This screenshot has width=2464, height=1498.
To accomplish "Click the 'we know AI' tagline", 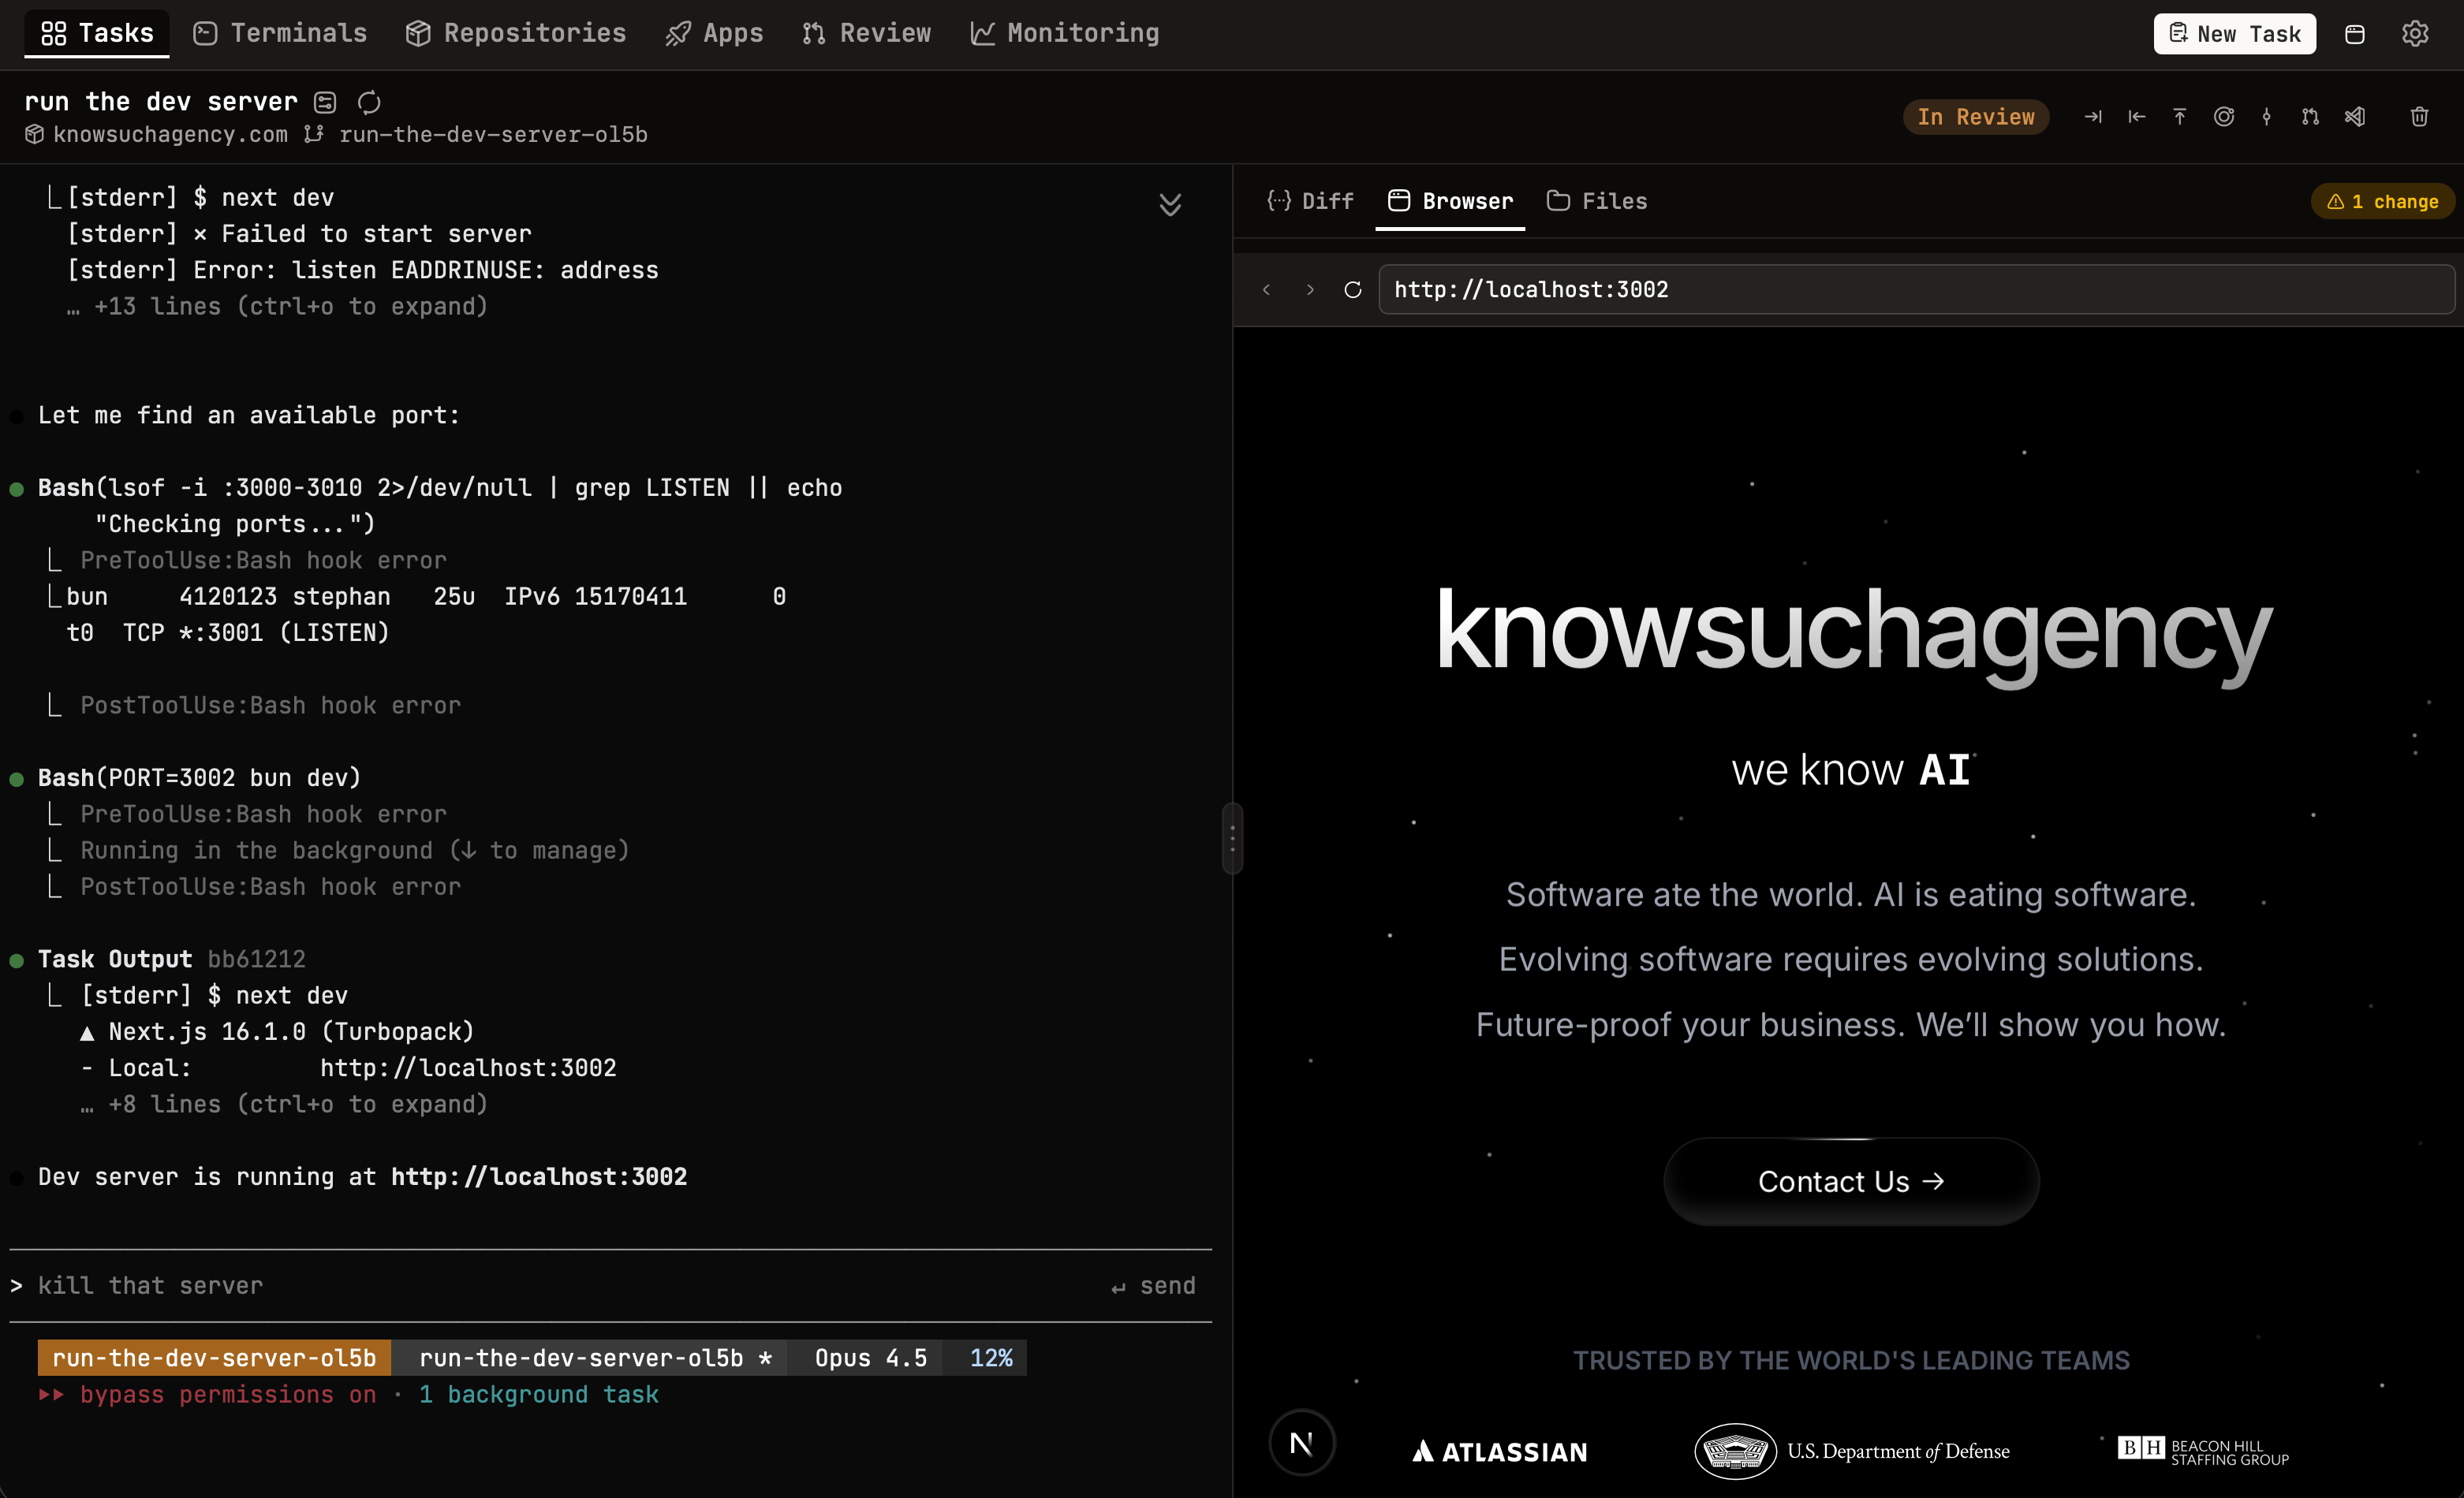I will point(1851,769).
